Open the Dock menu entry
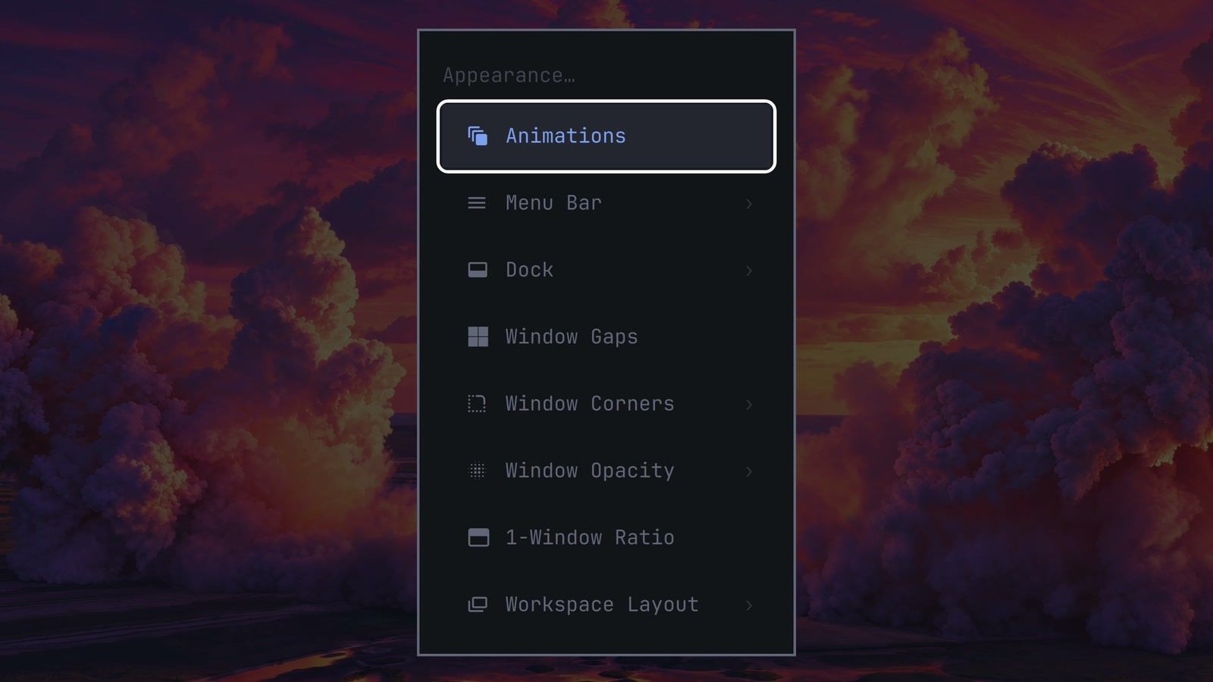1213x682 pixels. click(x=606, y=270)
